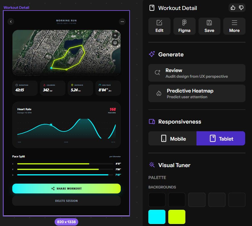The width and height of the screenshot is (252, 226).
Task: Select the Tablet view option
Action: [x=221, y=139]
